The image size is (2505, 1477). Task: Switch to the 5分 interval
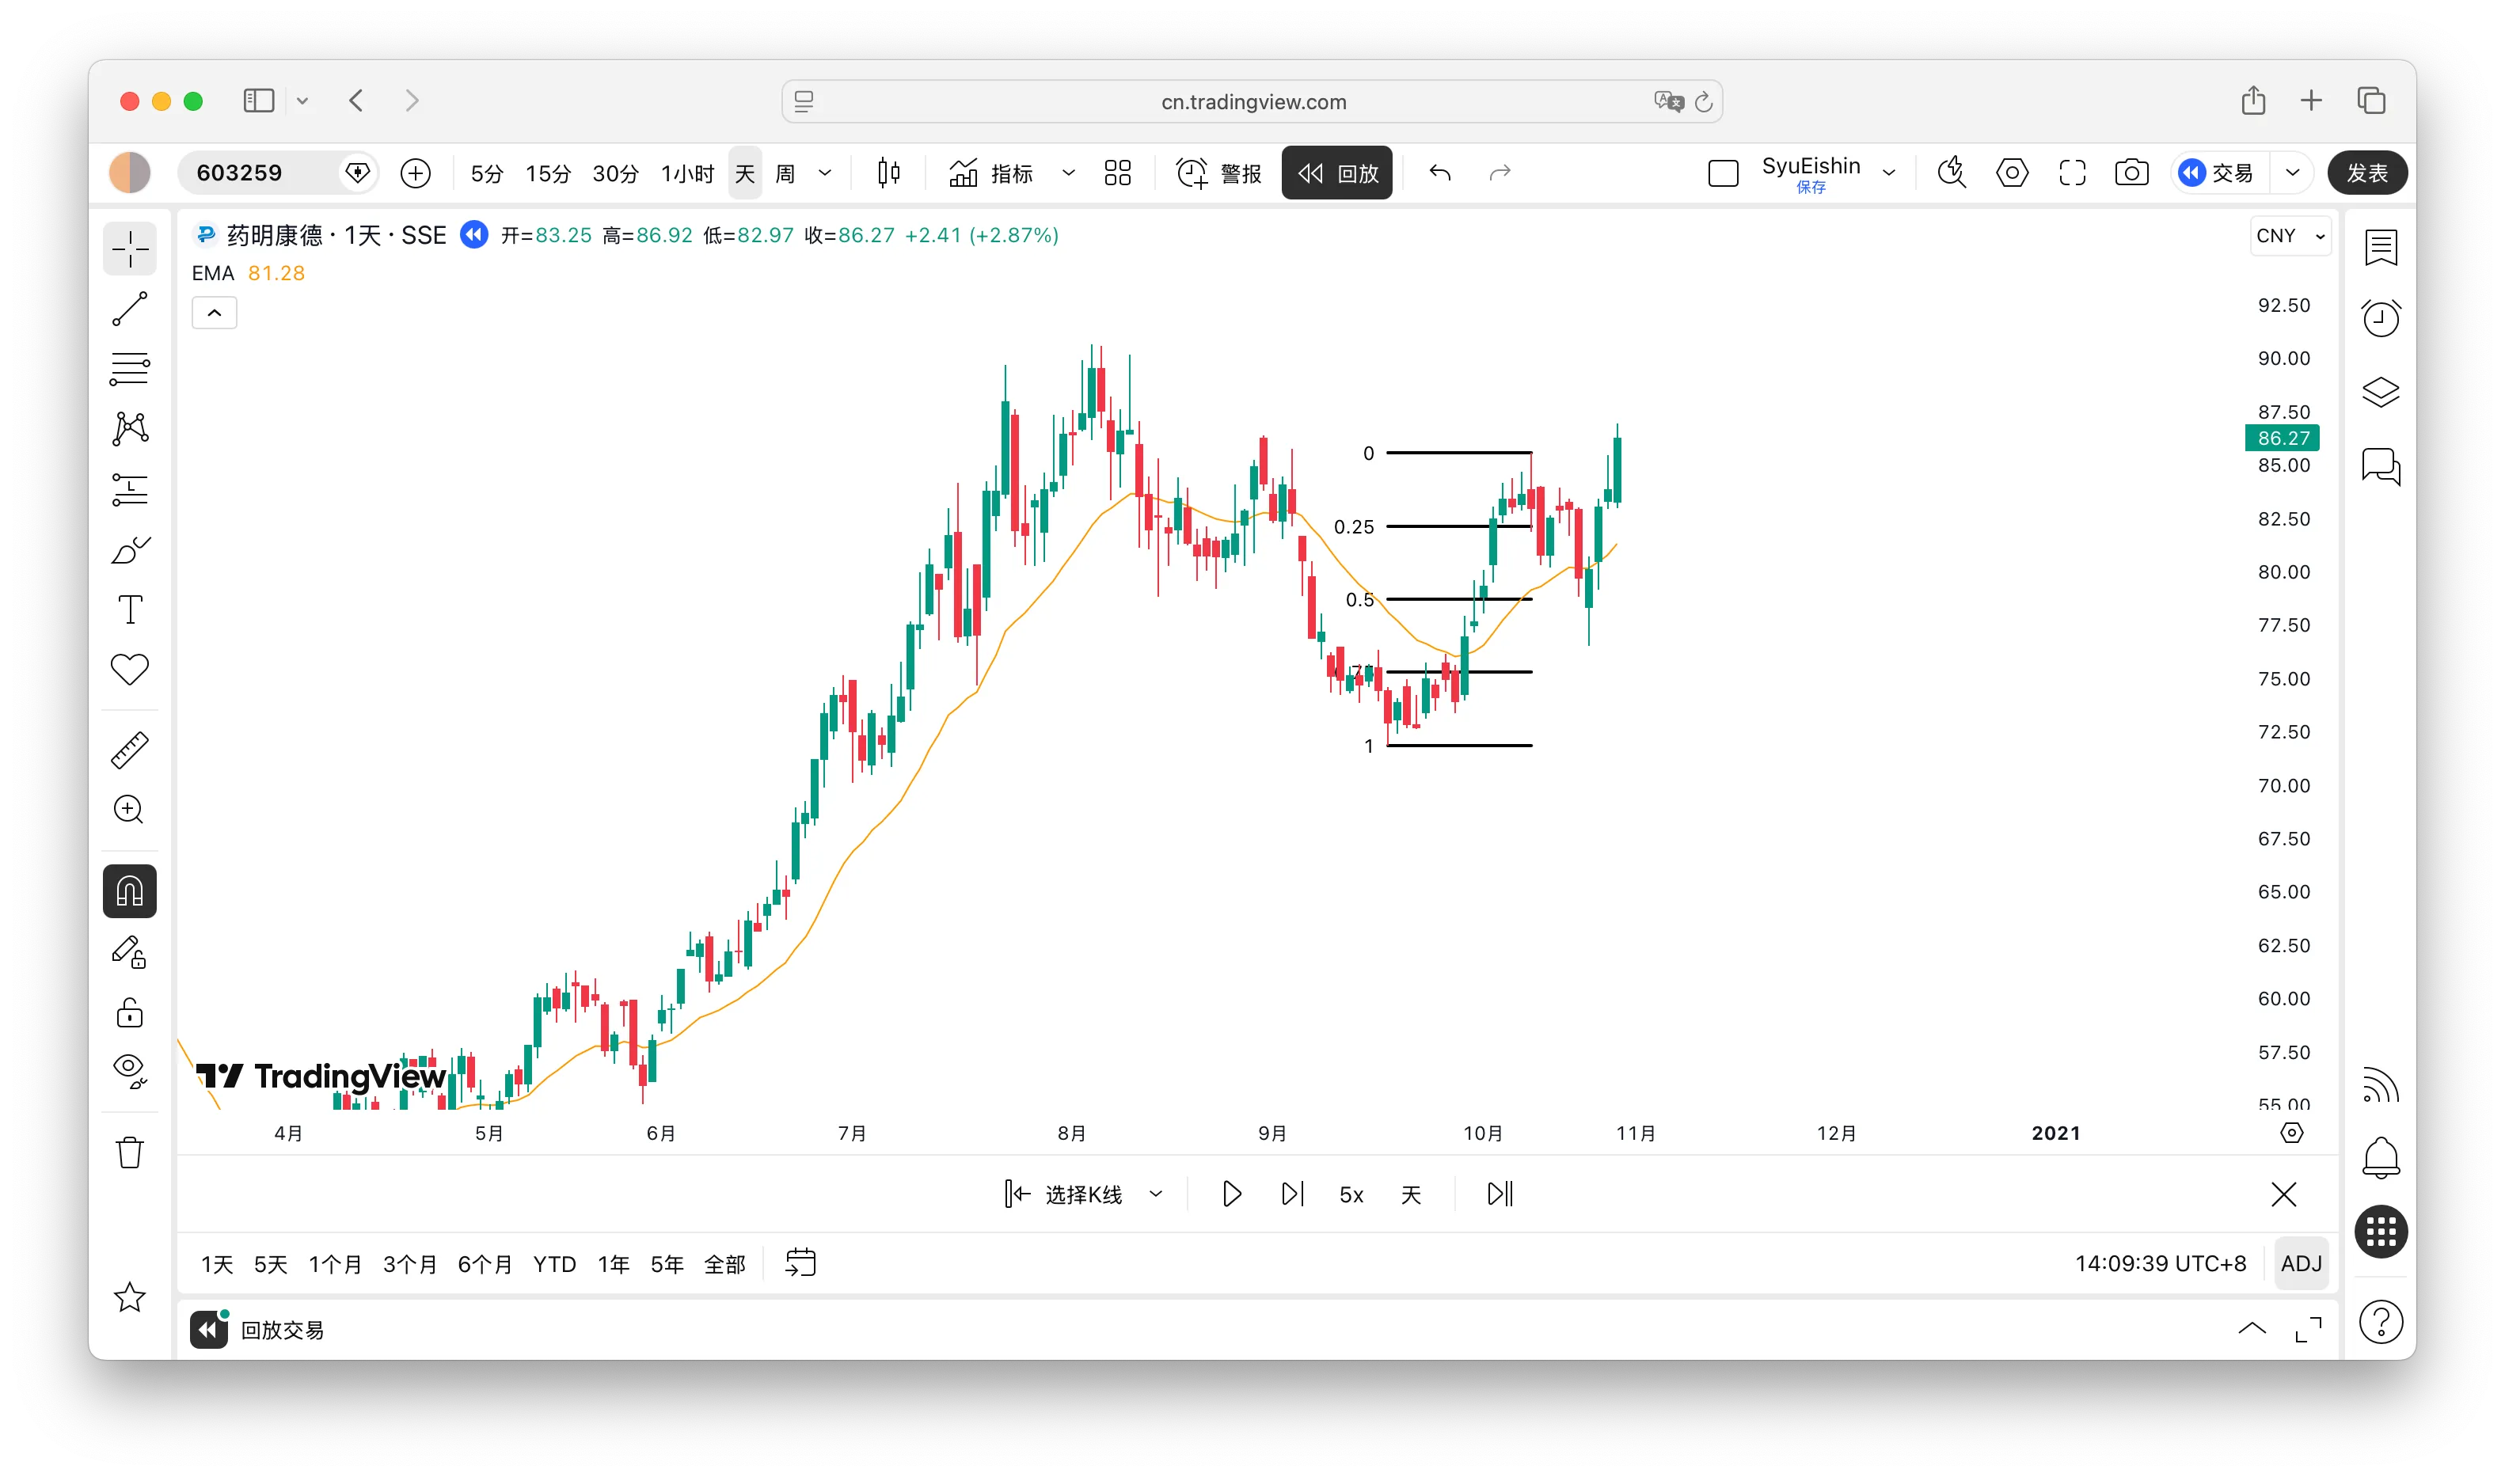[x=487, y=173]
